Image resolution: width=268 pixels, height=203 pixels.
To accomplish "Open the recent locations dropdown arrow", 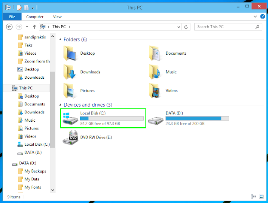I will pyautogui.click(x=27, y=27).
